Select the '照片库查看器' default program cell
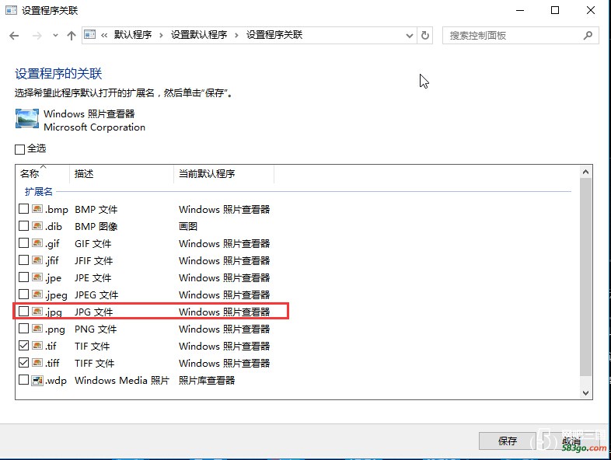Viewport: 611px width, 460px height. point(207,380)
